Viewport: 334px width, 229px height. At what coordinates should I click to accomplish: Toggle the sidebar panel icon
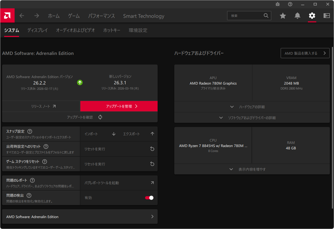click(327, 16)
